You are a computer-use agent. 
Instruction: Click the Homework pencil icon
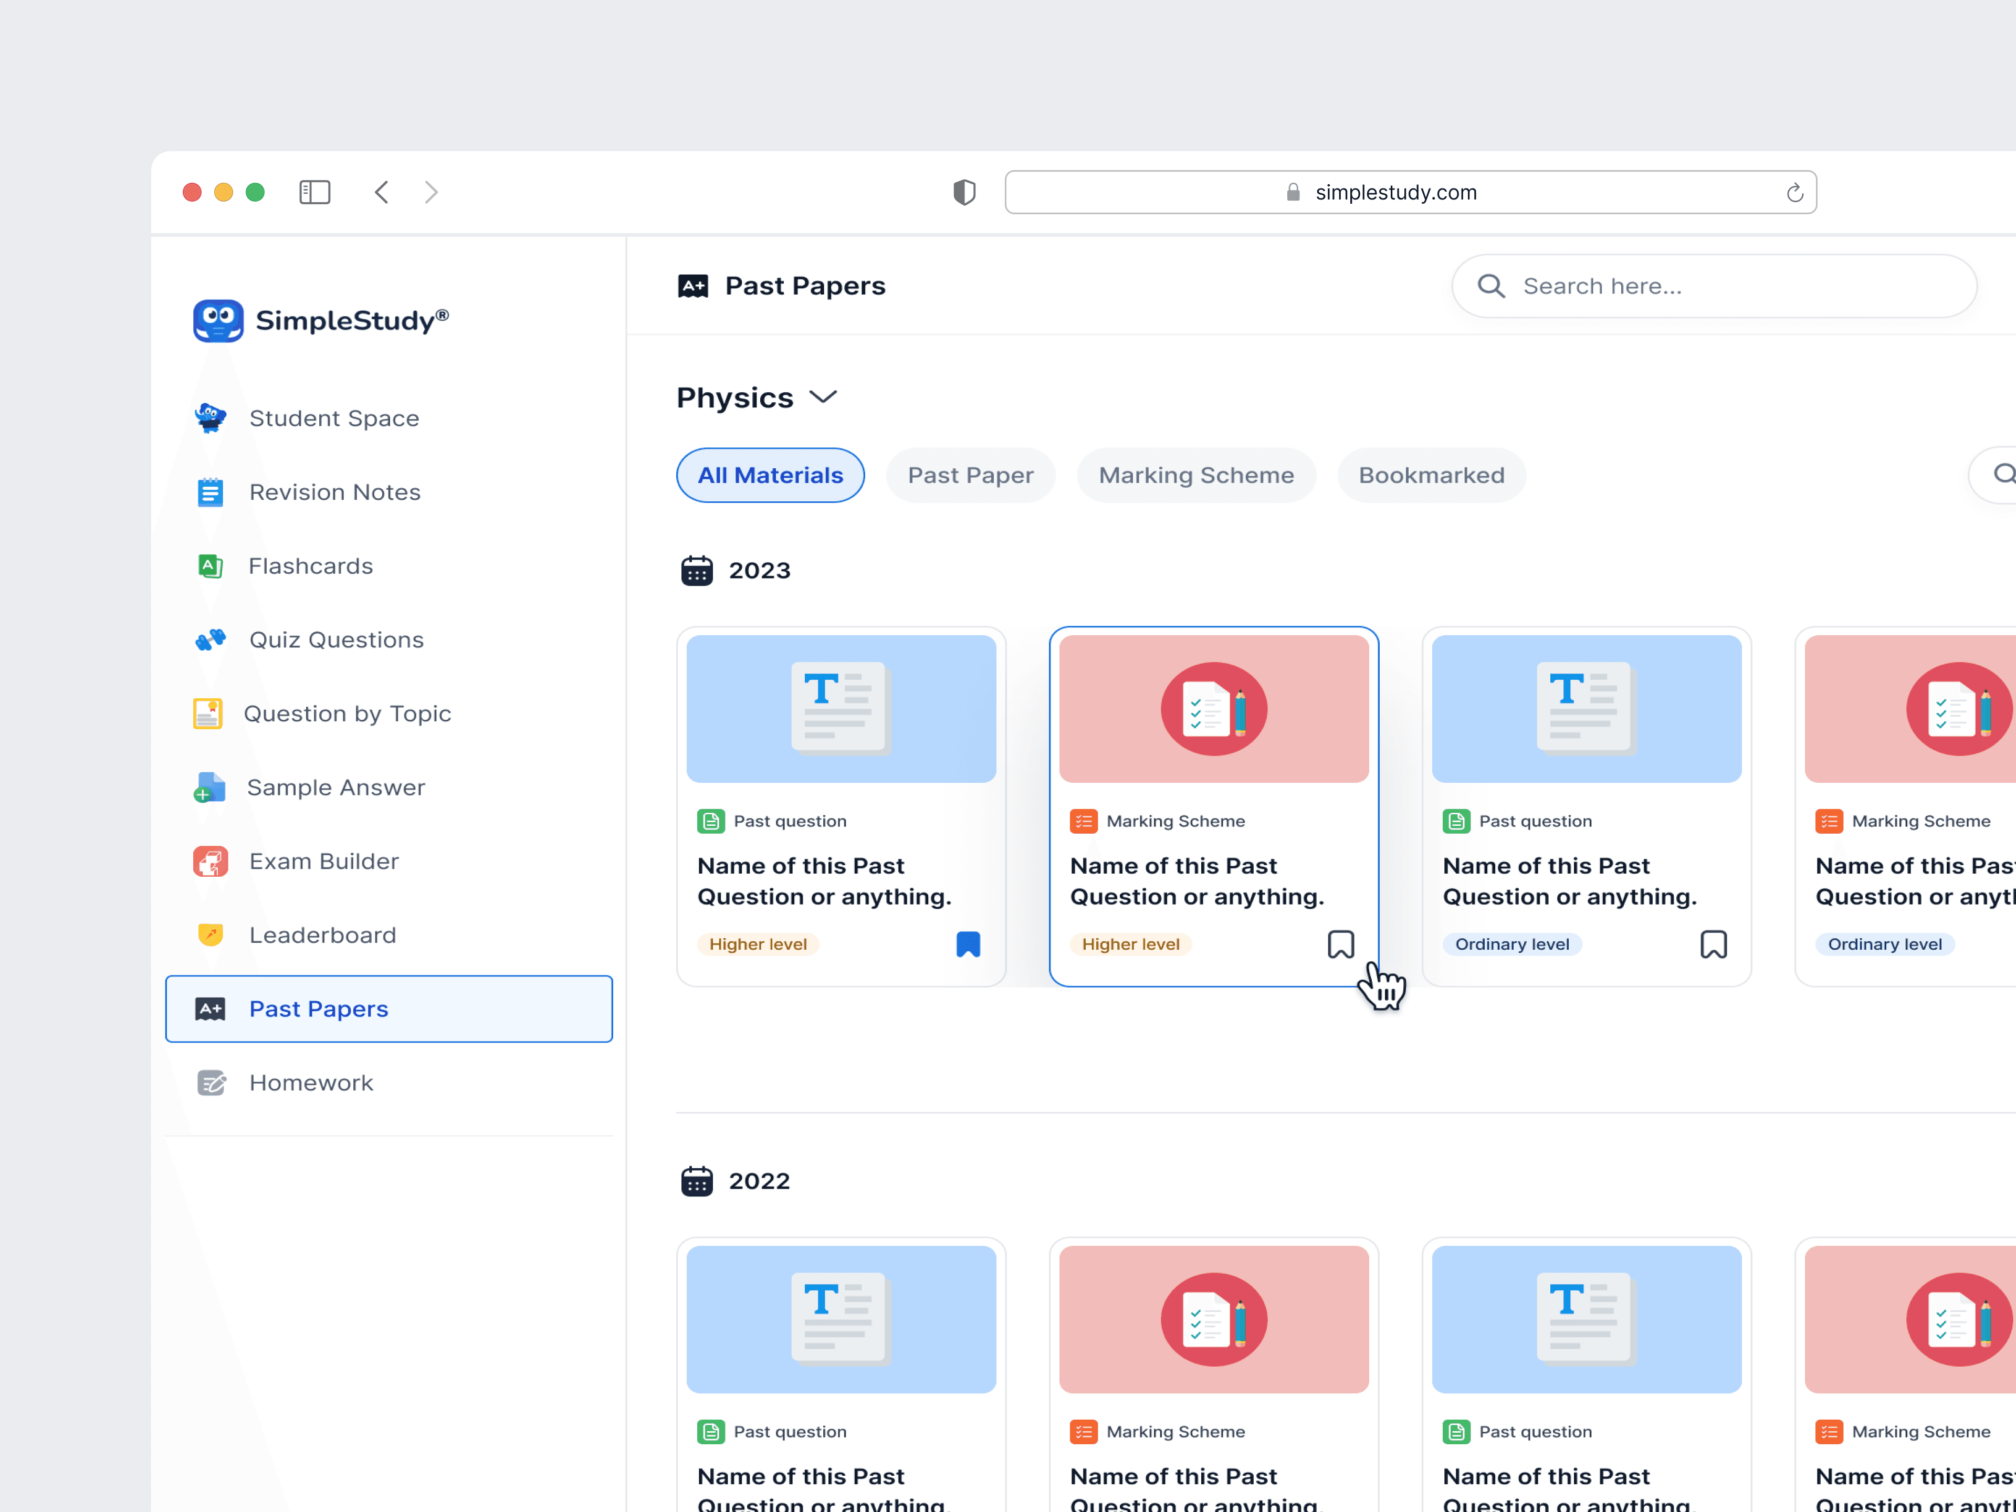[212, 1083]
